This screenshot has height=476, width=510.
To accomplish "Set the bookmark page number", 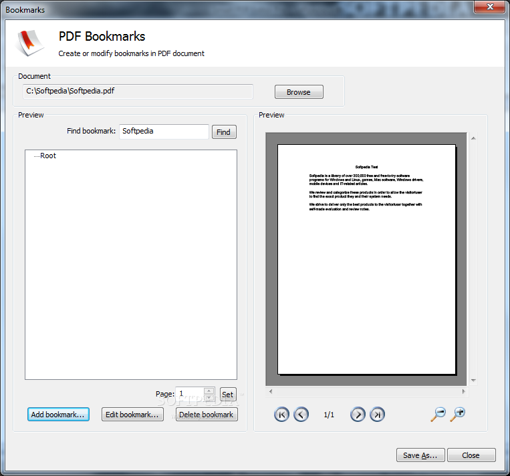I will [x=228, y=394].
